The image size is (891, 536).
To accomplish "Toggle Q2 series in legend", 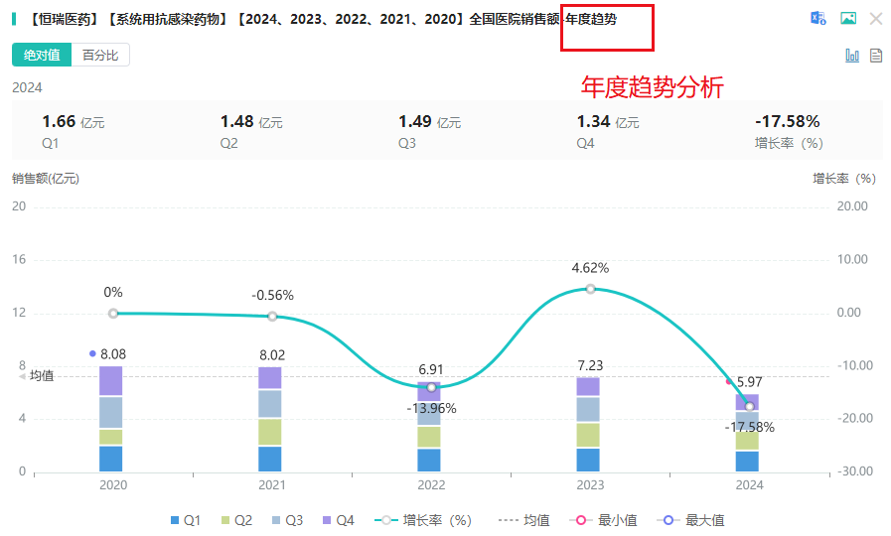I will (236, 520).
